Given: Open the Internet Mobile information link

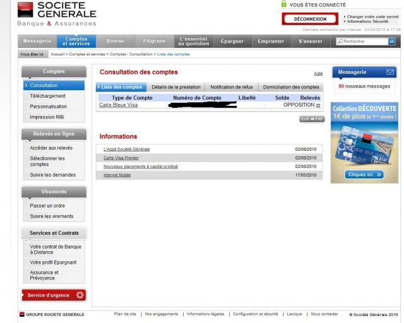Looking at the screenshot, I should point(117,175).
